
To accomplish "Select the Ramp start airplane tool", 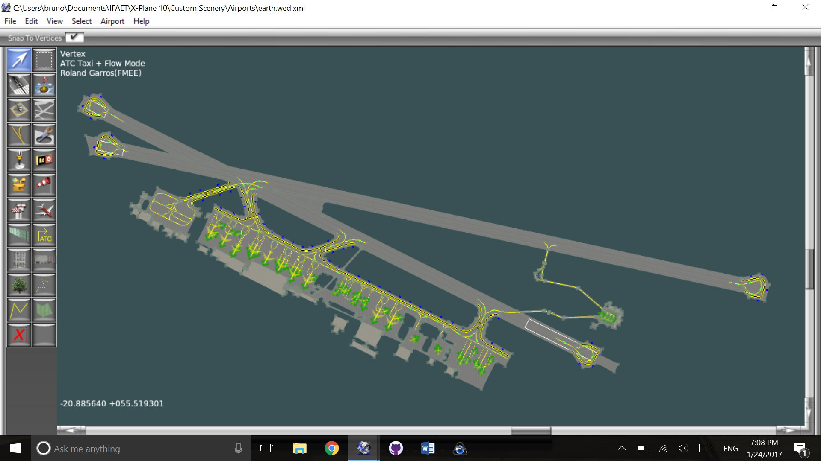I will pos(44,210).
